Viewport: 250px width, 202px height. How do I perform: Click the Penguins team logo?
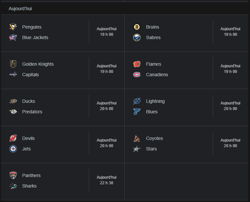13,27
